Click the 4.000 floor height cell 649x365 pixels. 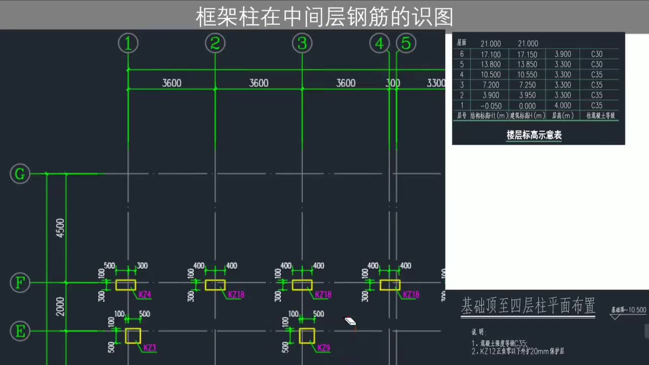click(x=563, y=105)
